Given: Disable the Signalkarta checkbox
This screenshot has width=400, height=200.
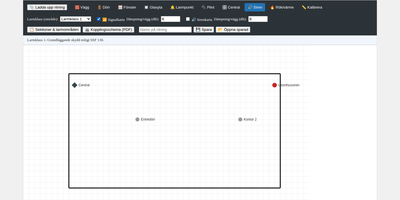Looking at the screenshot, I should click(99, 19).
